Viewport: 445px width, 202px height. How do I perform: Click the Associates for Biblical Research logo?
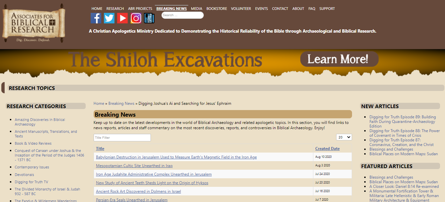tap(33, 23)
